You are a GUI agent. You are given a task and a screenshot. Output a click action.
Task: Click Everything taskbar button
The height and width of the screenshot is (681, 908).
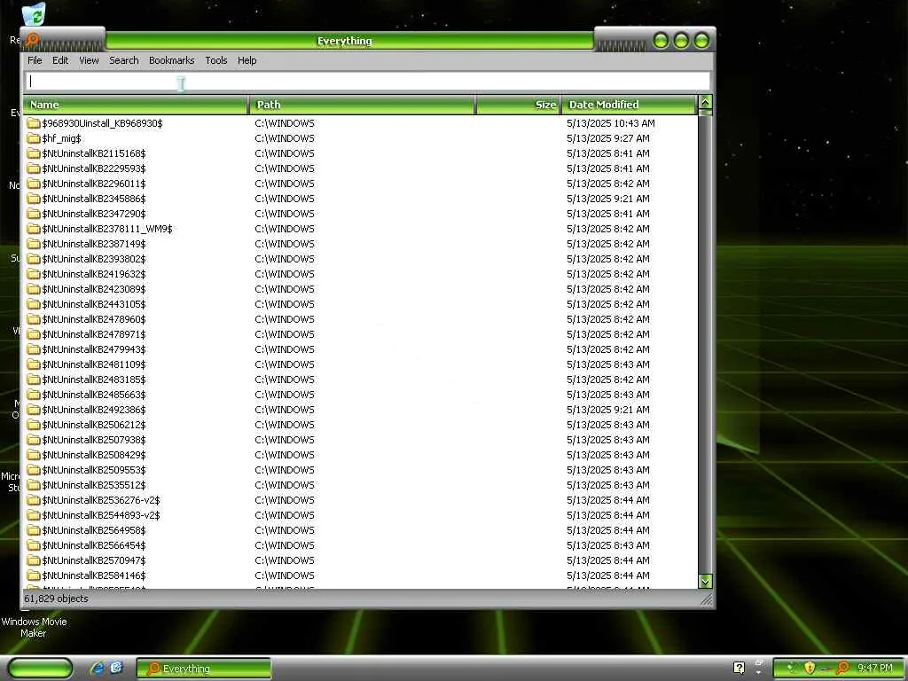pos(204,669)
